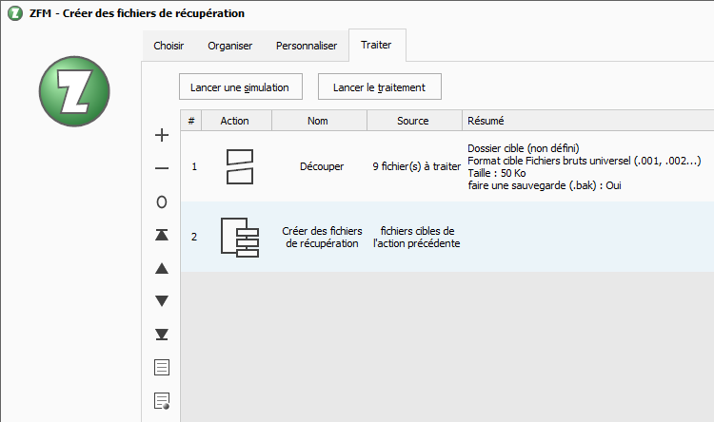Move action to bottom with arrow-bar icon
The image size is (714, 422).
coord(162,335)
